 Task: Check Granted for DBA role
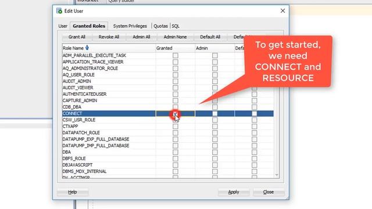pos(176,152)
